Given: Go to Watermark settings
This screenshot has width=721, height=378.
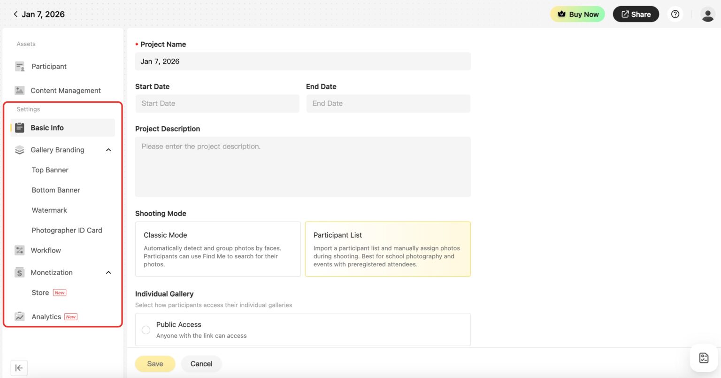Looking at the screenshot, I should coord(49,210).
